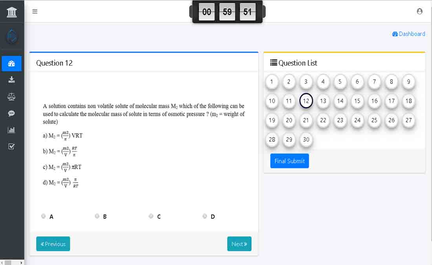Advance with the Next button
The width and height of the screenshot is (432, 265).
point(239,244)
